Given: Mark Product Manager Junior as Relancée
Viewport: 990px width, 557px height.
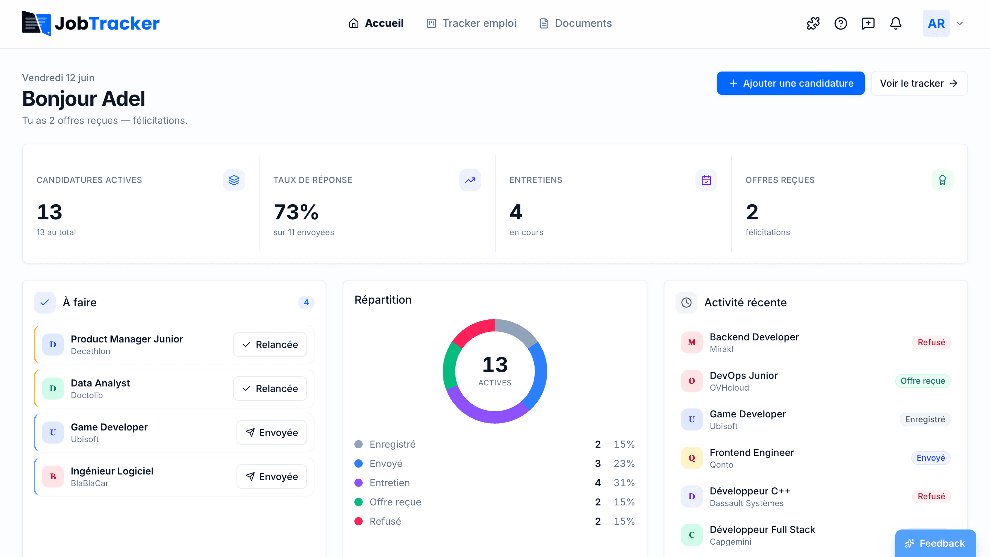Looking at the screenshot, I should (x=270, y=345).
